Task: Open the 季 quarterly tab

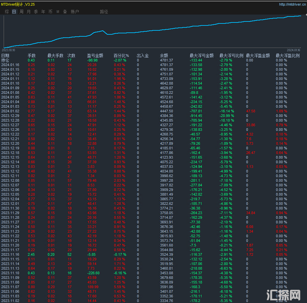Action: [x=36, y=12]
